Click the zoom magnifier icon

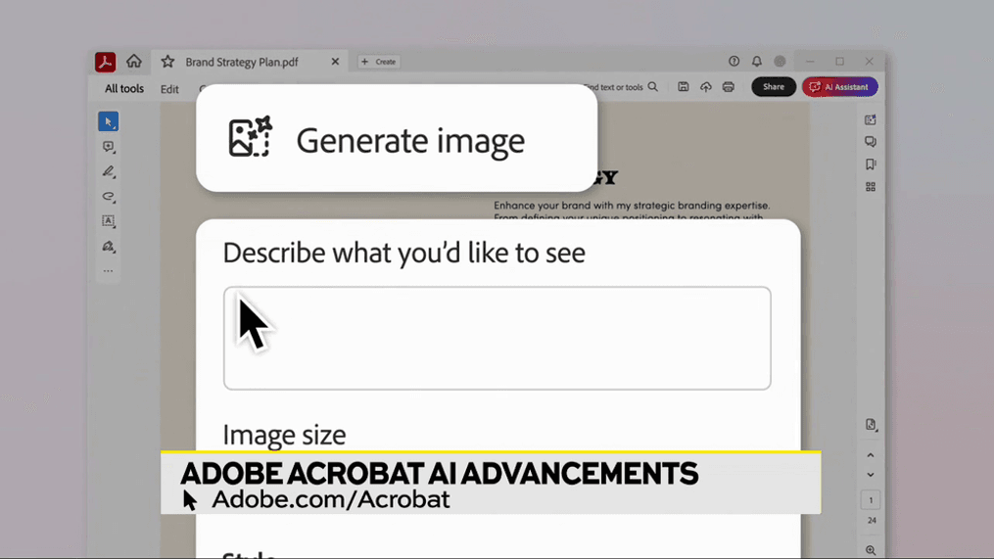[x=871, y=551]
